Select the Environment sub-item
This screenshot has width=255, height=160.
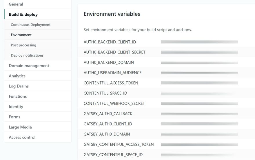click(21, 35)
